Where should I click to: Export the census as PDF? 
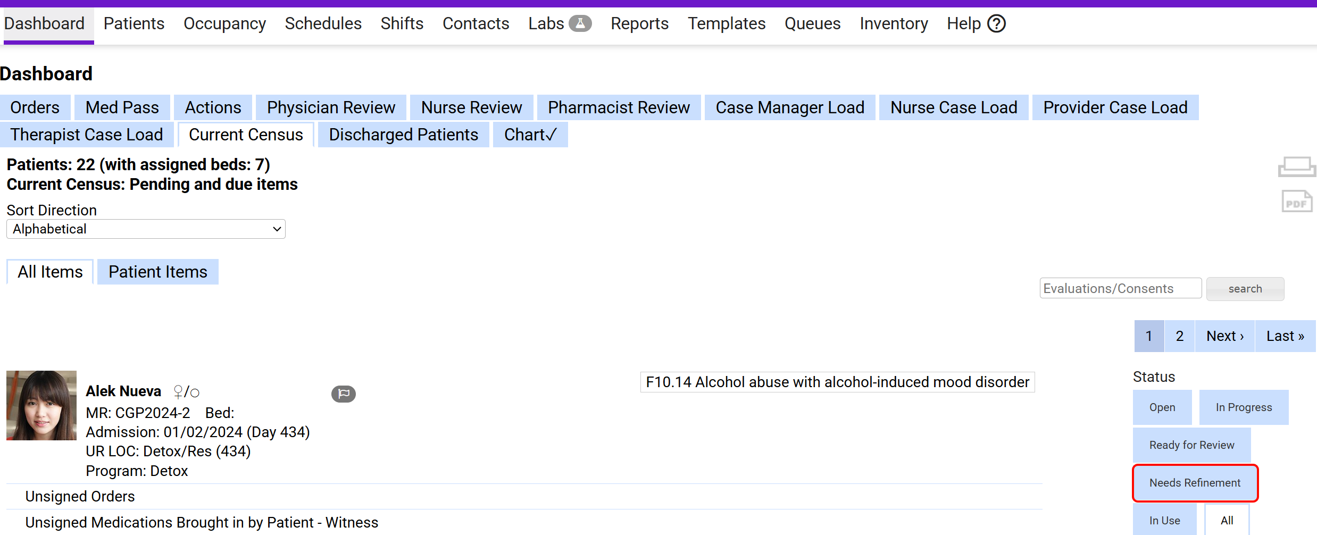click(1296, 202)
